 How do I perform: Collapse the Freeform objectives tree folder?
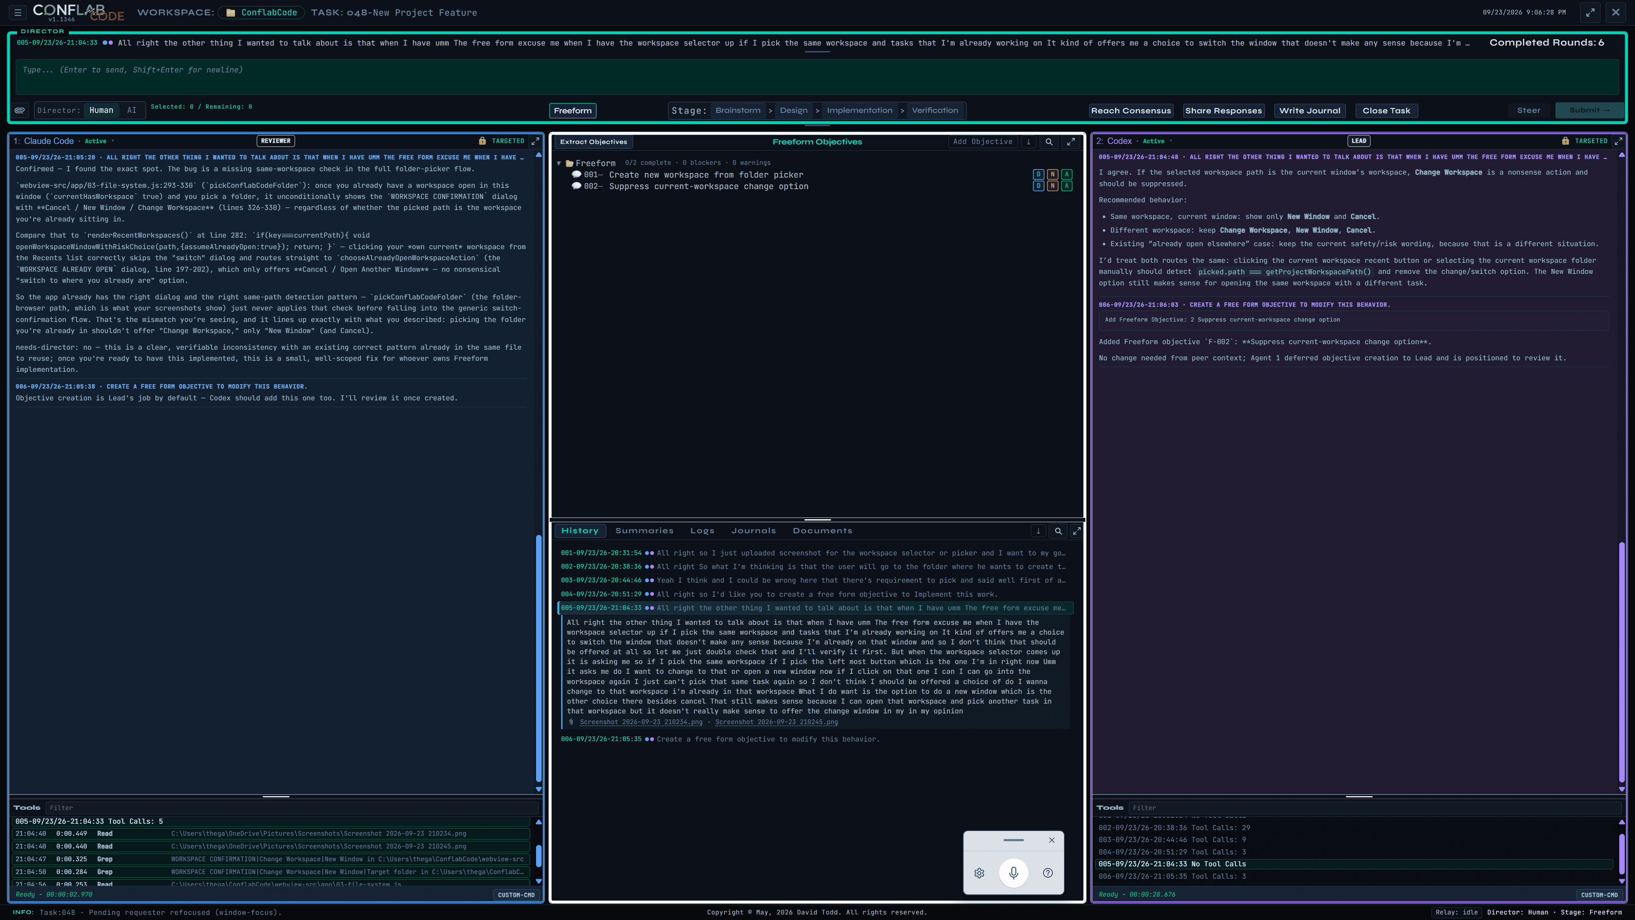(559, 163)
